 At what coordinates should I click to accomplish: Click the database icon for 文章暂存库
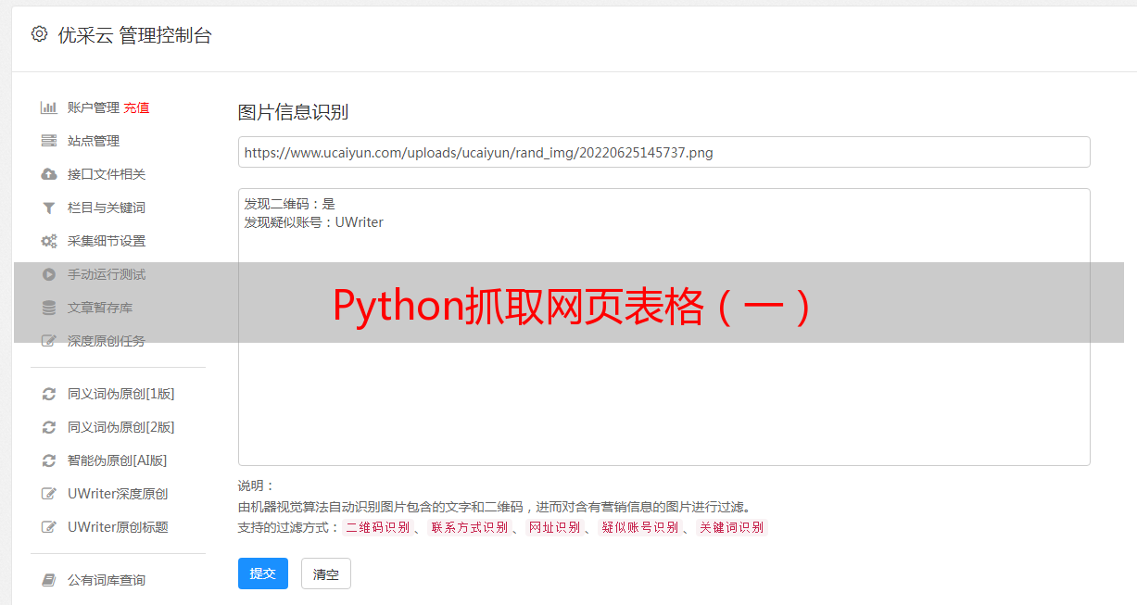[49, 308]
